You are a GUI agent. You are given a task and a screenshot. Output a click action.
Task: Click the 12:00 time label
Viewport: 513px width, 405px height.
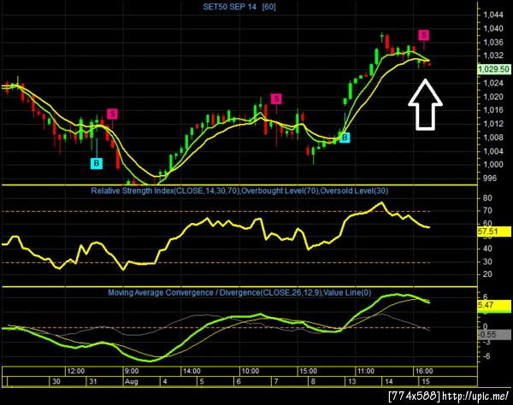[76, 372]
